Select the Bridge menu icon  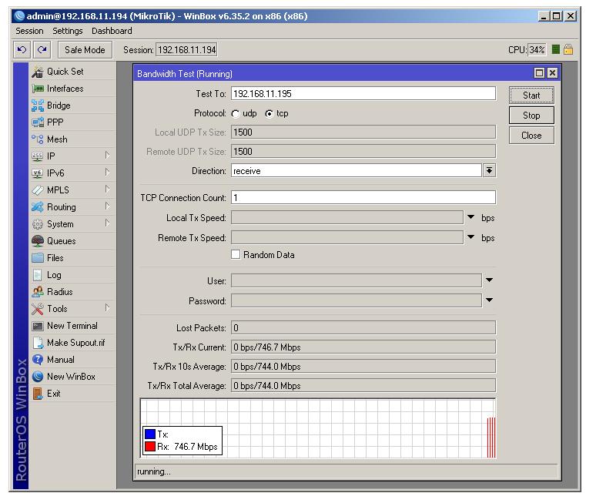[38, 106]
